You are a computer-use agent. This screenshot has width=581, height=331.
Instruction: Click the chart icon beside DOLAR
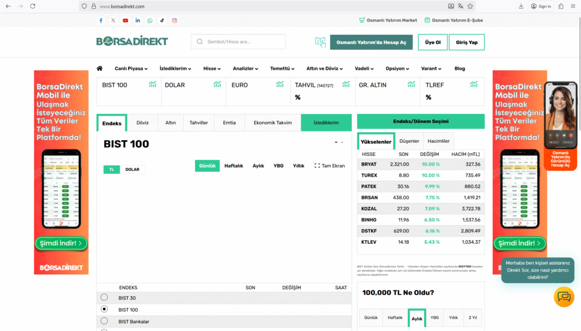coord(217,84)
